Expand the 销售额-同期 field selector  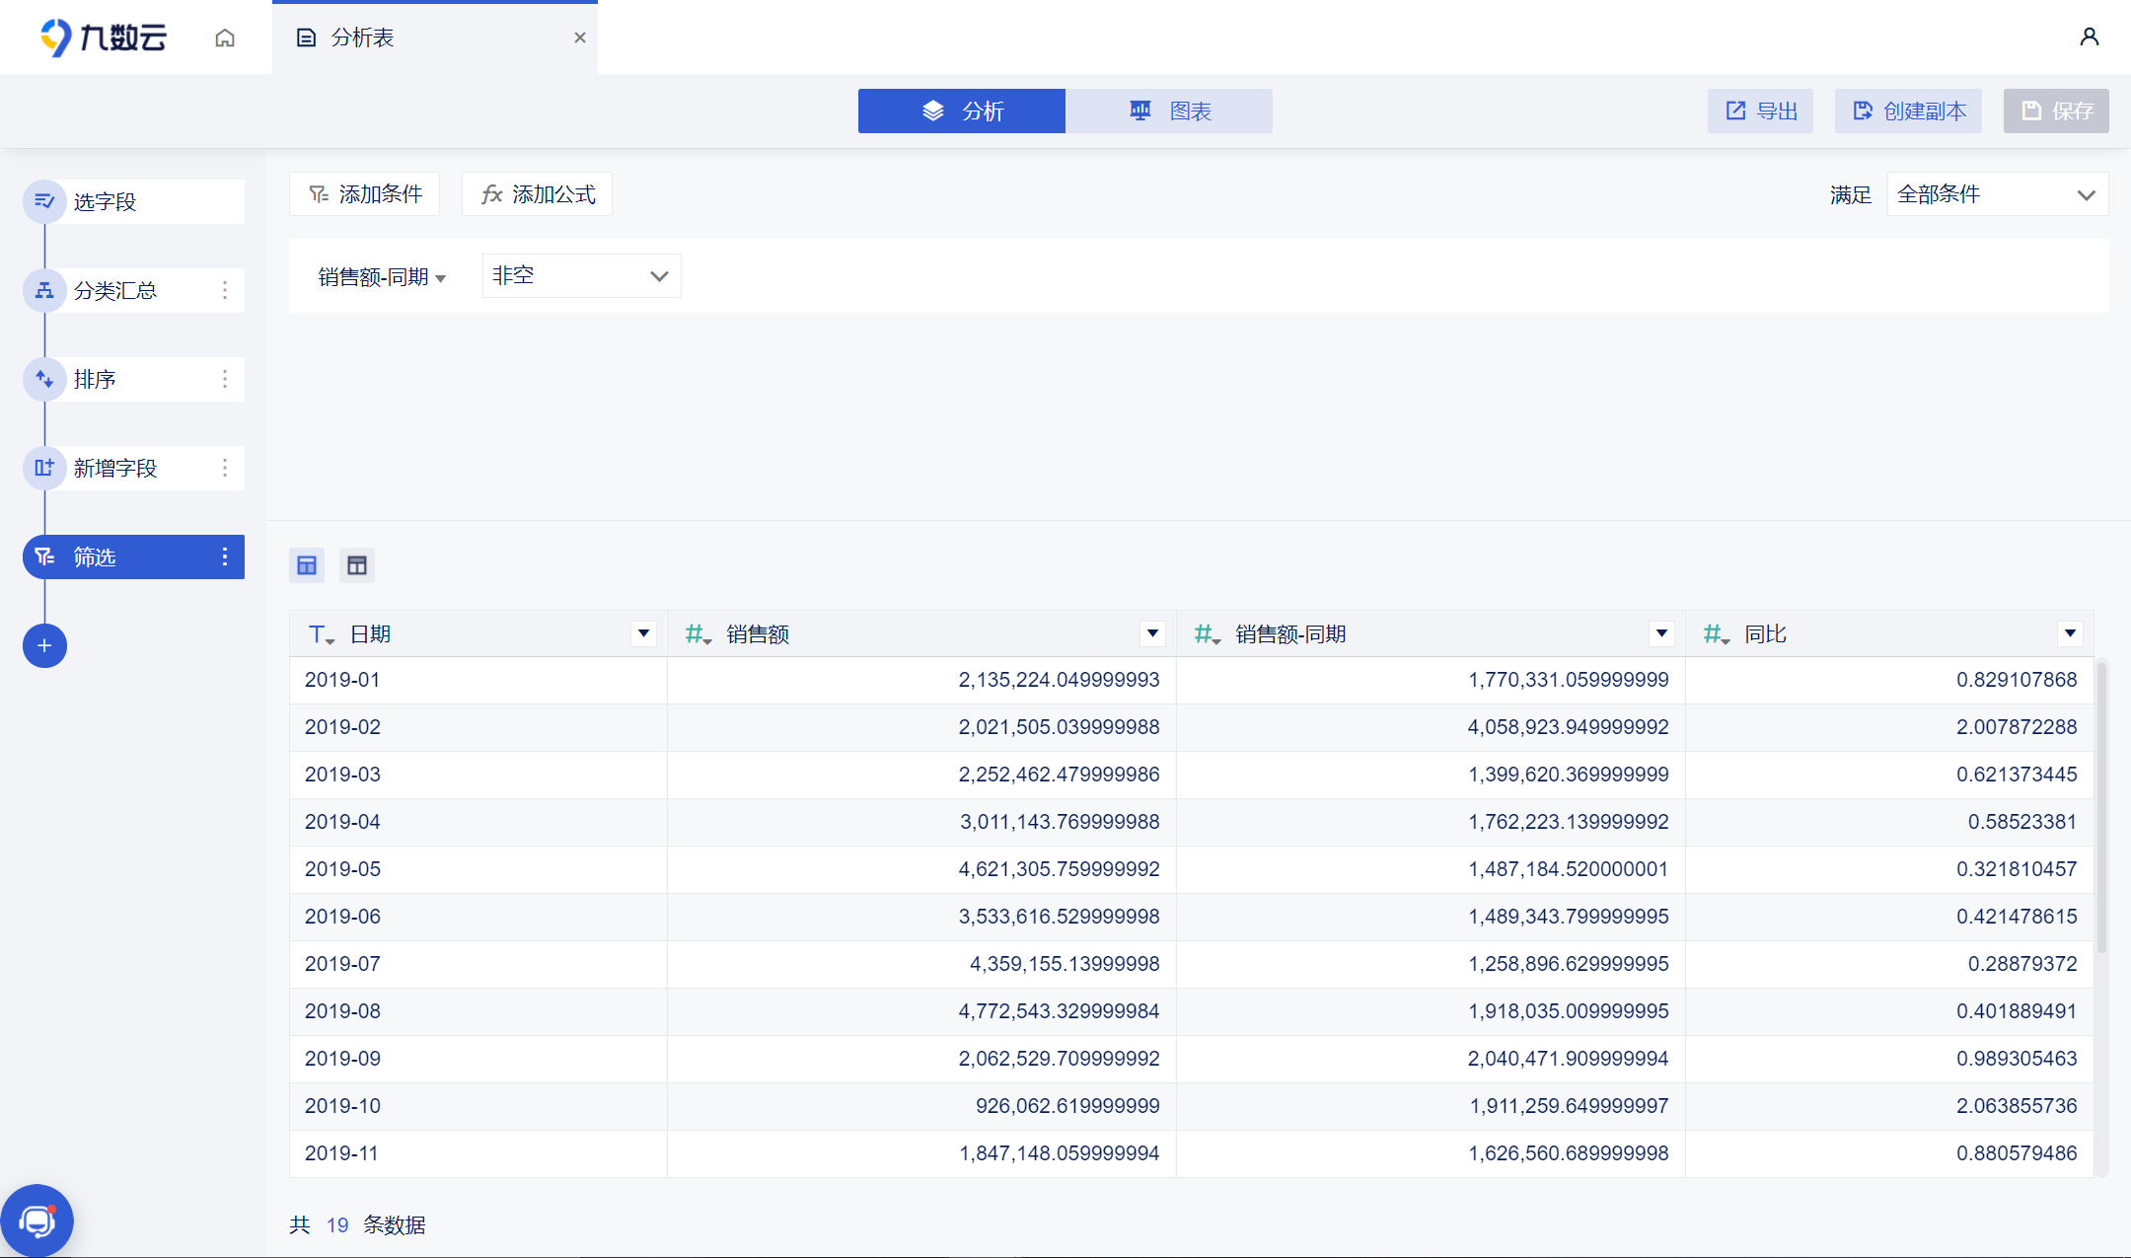tap(382, 277)
